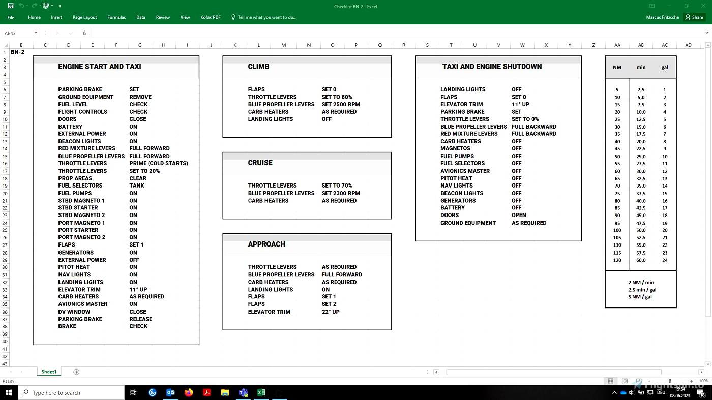Open the Name Box dropdown arrow
712x400 pixels.
pos(35,32)
